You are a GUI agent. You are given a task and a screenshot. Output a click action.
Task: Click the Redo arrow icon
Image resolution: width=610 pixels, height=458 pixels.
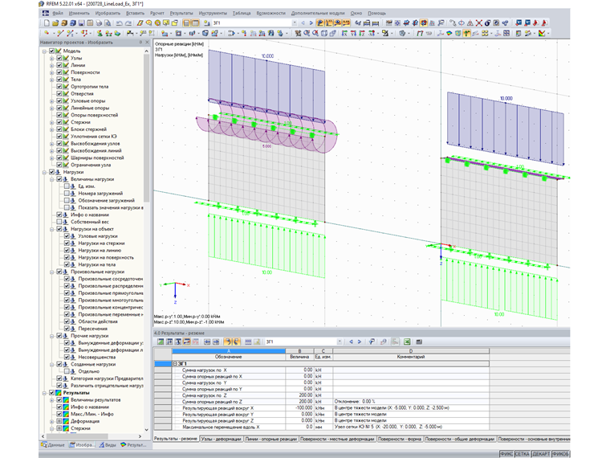click(128, 23)
